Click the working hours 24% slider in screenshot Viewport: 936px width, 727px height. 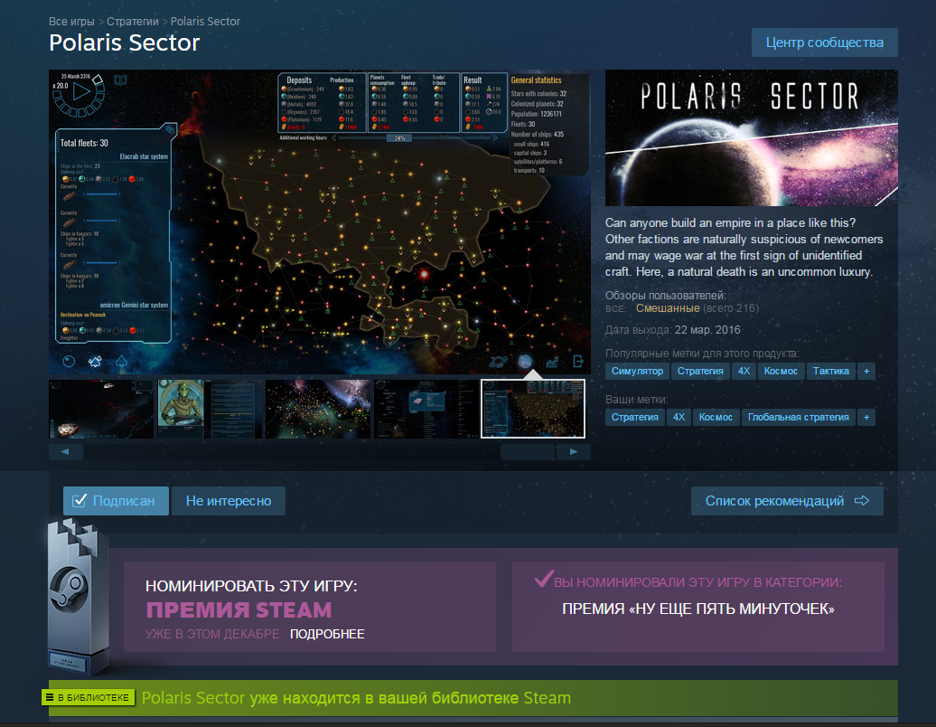(399, 138)
